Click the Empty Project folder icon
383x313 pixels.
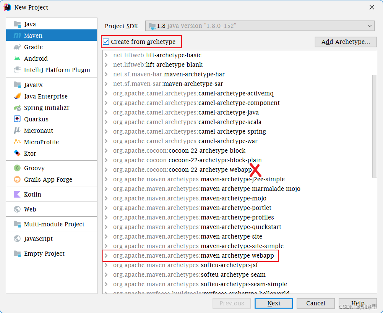[17, 254]
